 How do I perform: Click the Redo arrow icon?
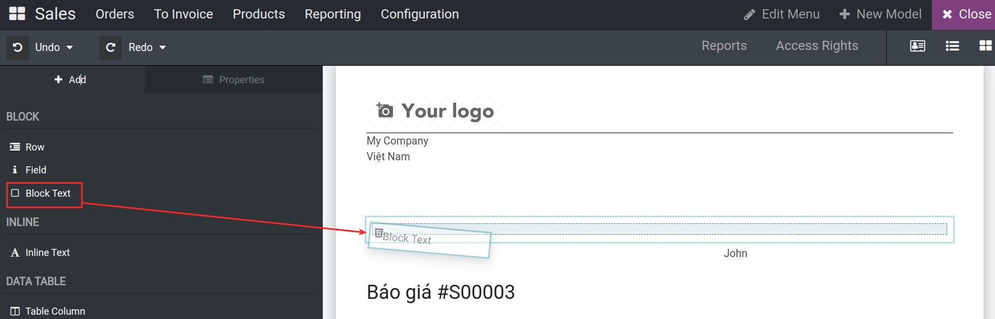point(110,47)
